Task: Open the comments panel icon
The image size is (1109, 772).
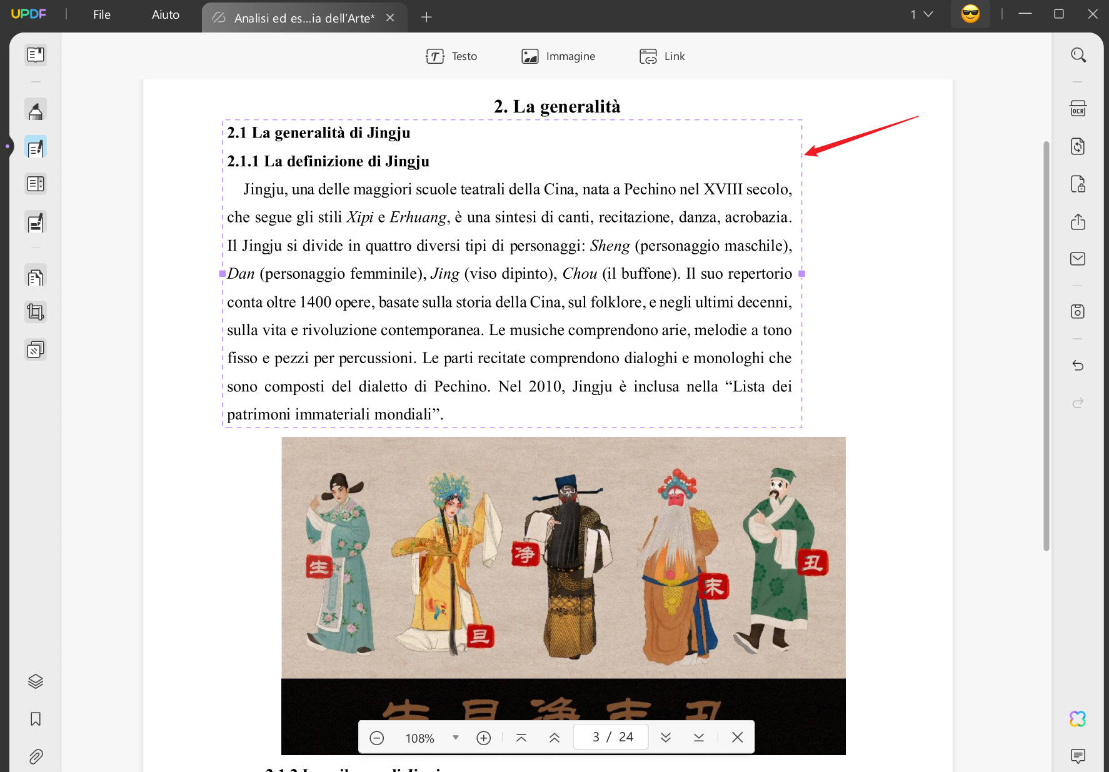Action: point(1078,756)
